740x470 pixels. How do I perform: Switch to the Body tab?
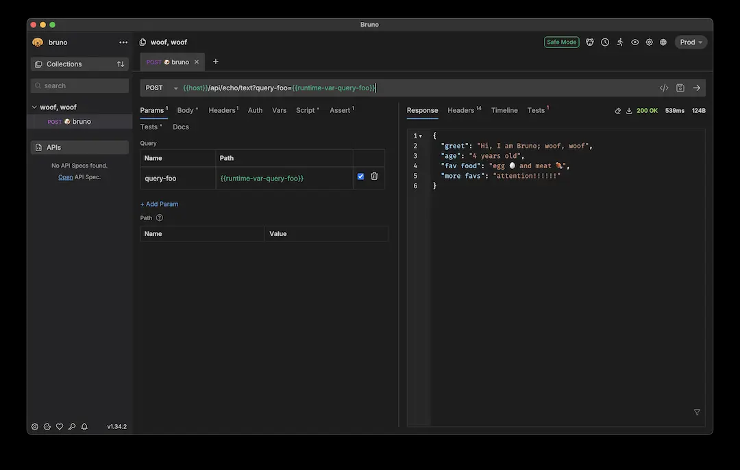[x=187, y=110]
